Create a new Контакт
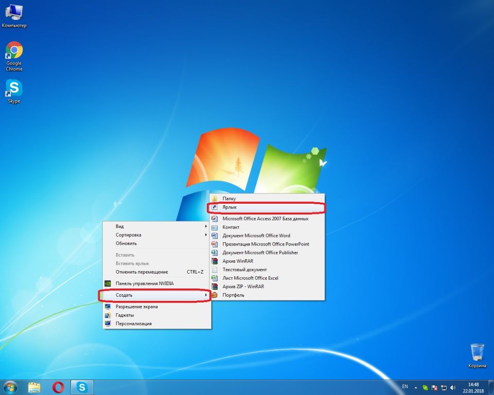Screen dimensions: 494x395 coord(267,227)
